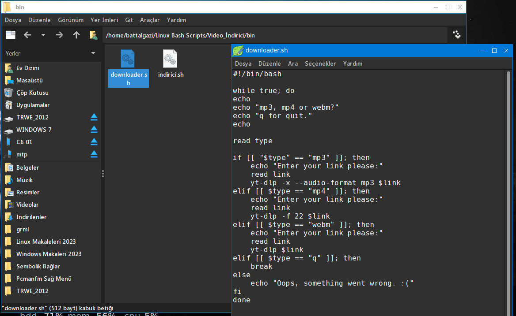Click the "break" line in editor
Viewport: 516px width, 316px height.
point(262,267)
